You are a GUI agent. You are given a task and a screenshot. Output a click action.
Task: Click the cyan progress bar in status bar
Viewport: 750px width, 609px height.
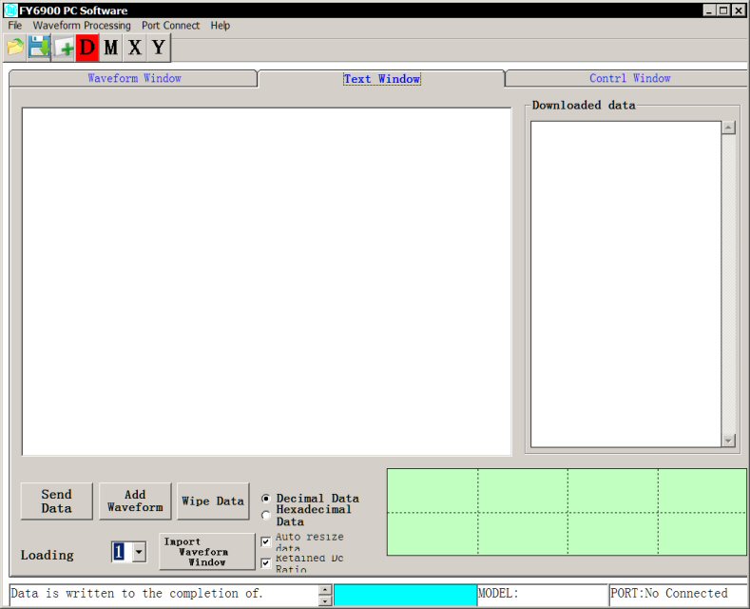coord(405,595)
